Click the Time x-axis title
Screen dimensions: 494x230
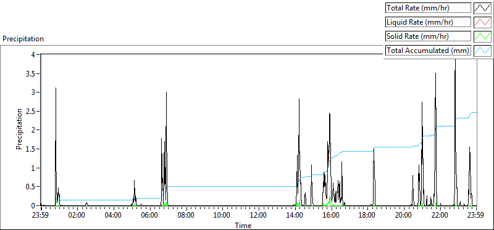coord(243,225)
